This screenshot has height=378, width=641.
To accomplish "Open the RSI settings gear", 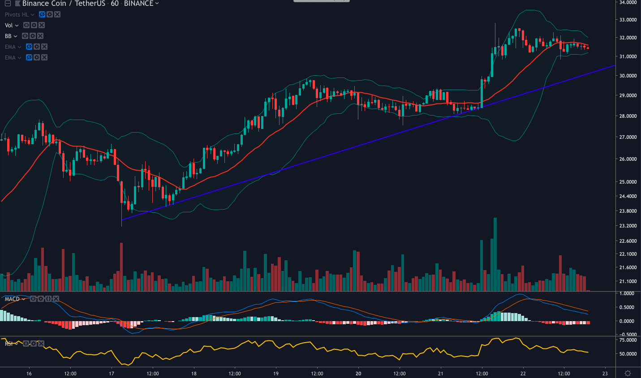I will click(x=34, y=344).
